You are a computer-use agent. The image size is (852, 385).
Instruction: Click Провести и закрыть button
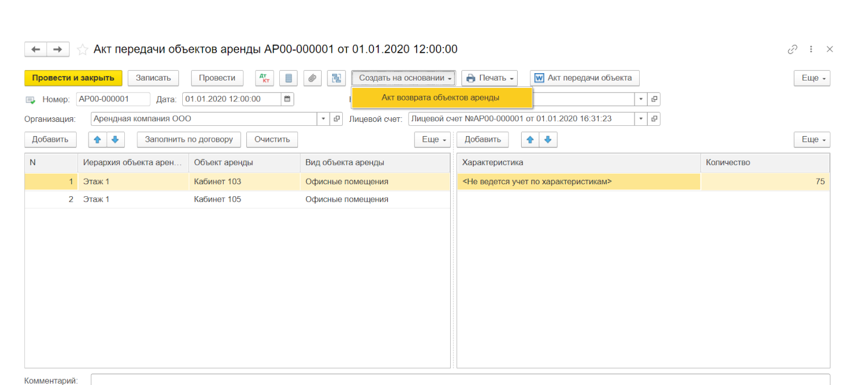73,78
